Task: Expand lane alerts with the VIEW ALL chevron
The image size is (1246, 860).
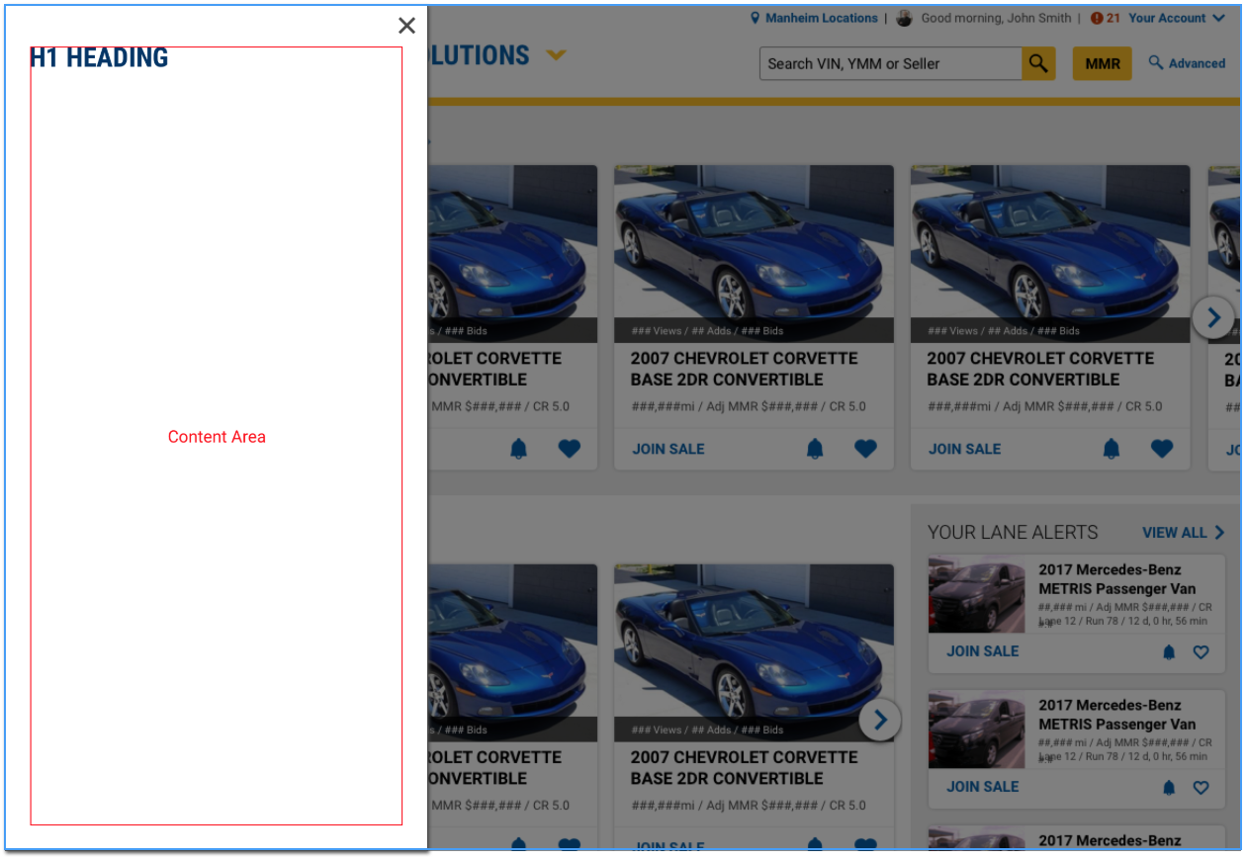Action: [x=1218, y=533]
